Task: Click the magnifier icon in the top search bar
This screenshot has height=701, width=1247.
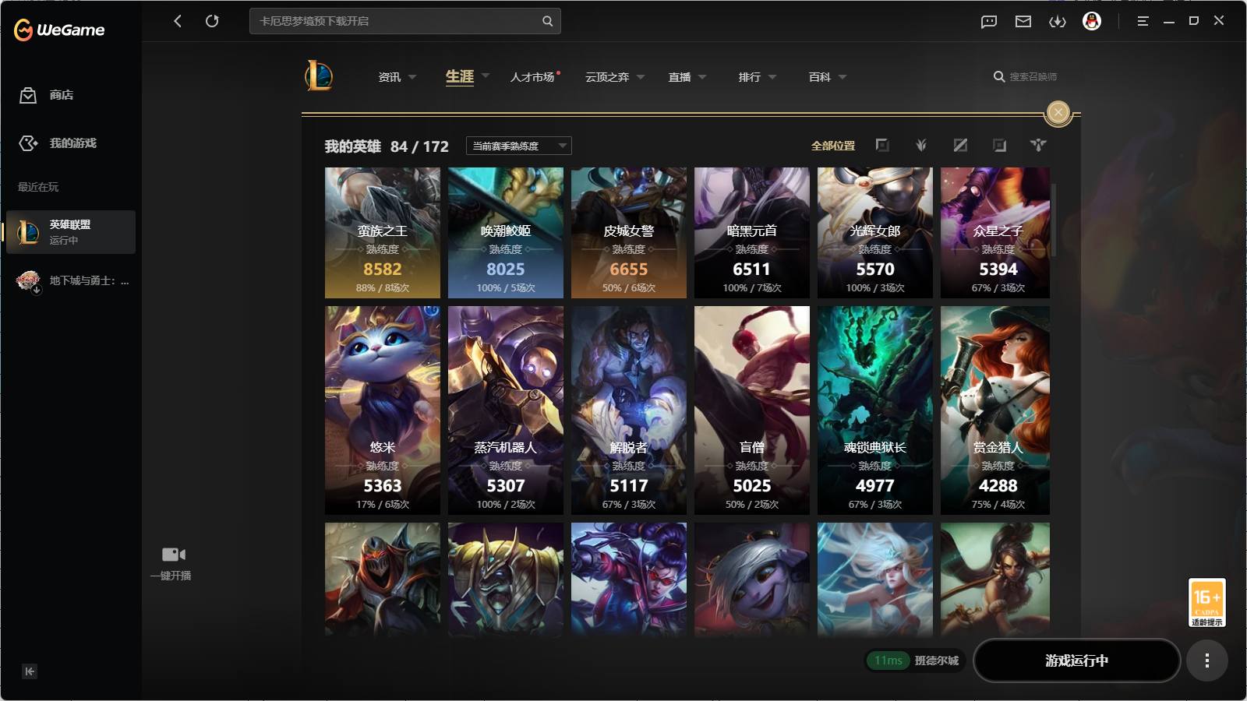Action: (x=548, y=21)
